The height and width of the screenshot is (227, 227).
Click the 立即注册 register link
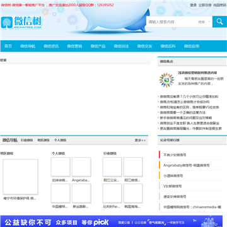click(x=205, y=5)
